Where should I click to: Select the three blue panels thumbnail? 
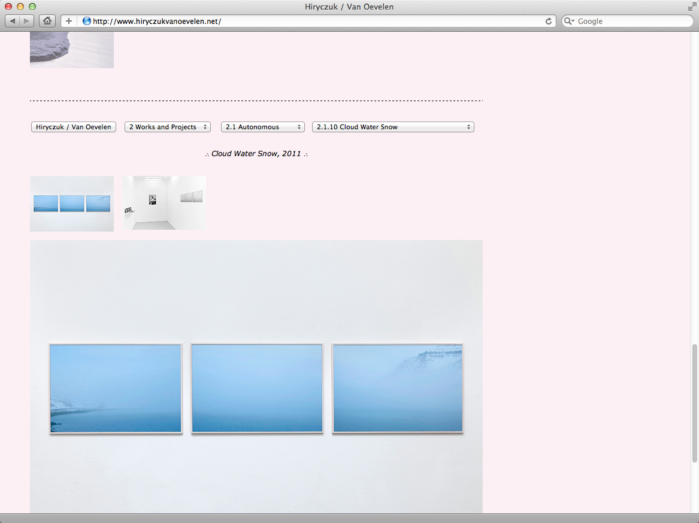click(x=72, y=203)
